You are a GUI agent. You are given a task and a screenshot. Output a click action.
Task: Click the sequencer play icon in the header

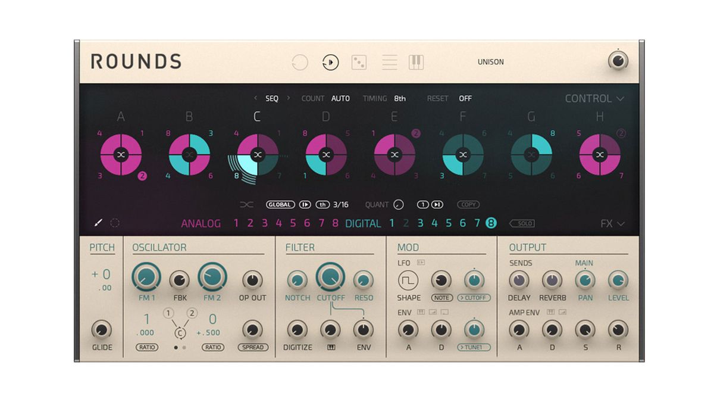click(x=330, y=62)
